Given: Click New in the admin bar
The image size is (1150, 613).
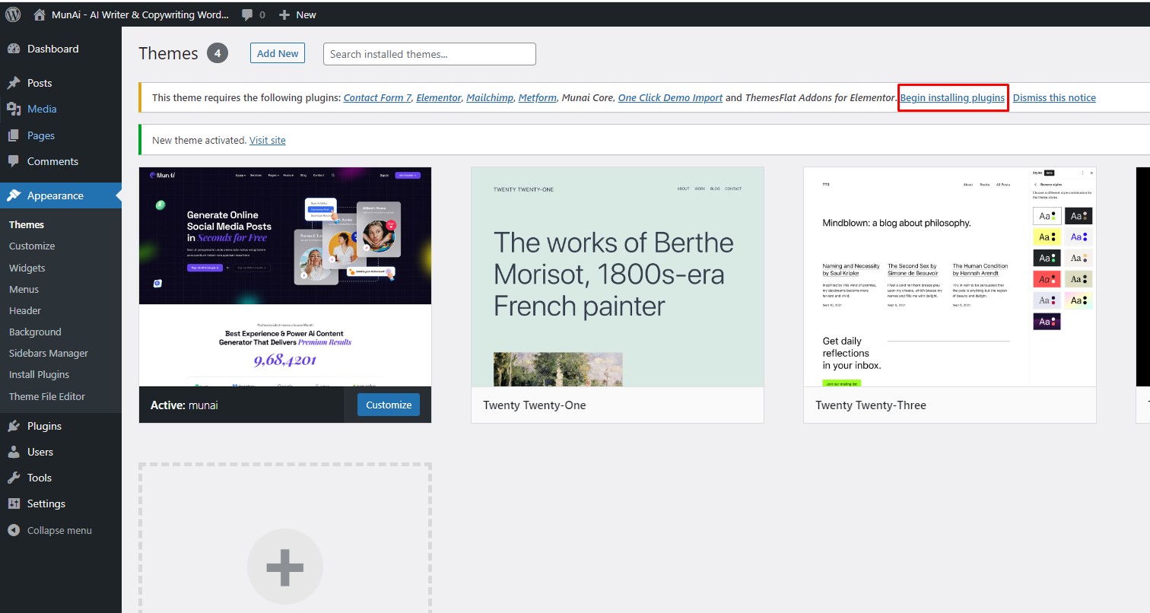Looking at the screenshot, I should [x=306, y=14].
